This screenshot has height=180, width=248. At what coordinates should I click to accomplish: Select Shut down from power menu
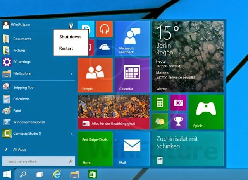pyautogui.click(x=70, y=37)
